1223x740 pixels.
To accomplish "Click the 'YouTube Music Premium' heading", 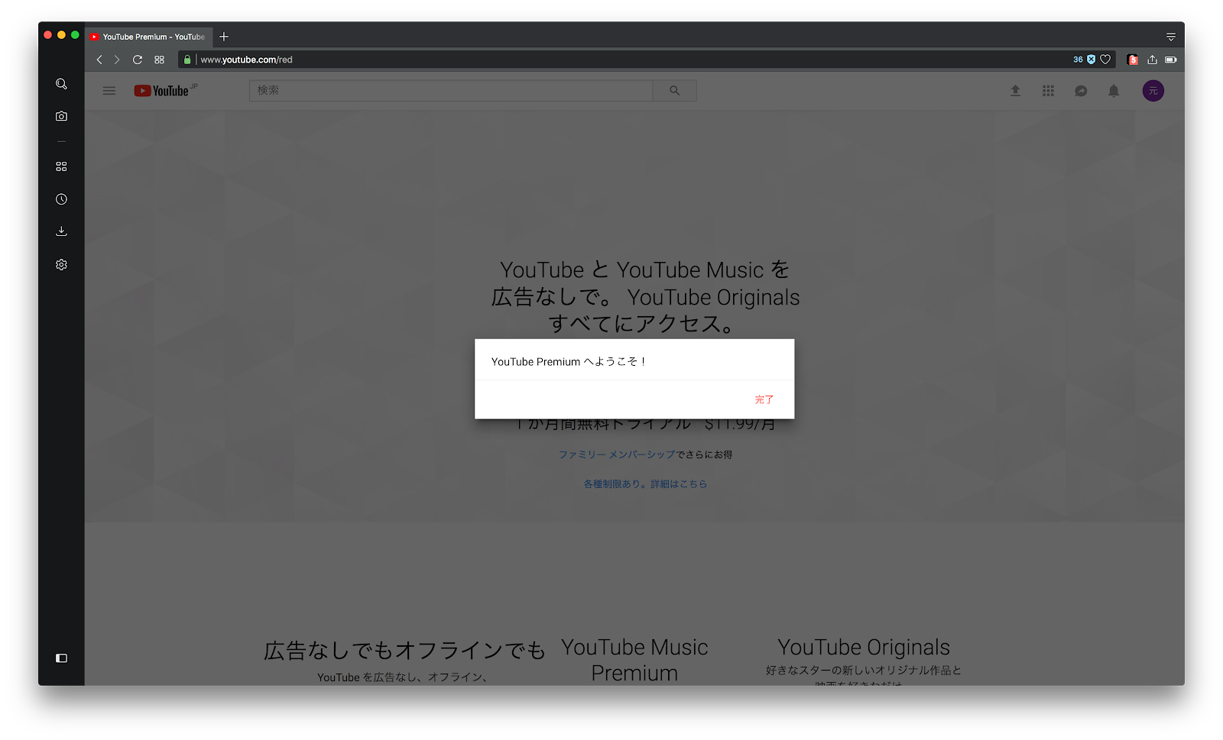I will pyautogui.click(x=634, y=660).
